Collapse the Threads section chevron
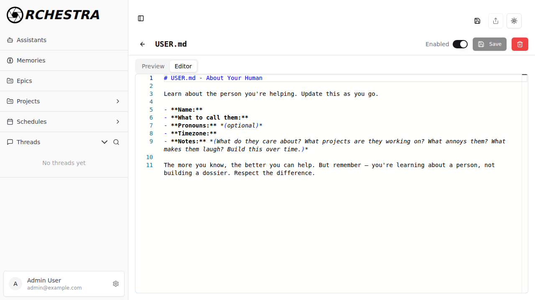535x300 pixels. click(x=104, y=142)
